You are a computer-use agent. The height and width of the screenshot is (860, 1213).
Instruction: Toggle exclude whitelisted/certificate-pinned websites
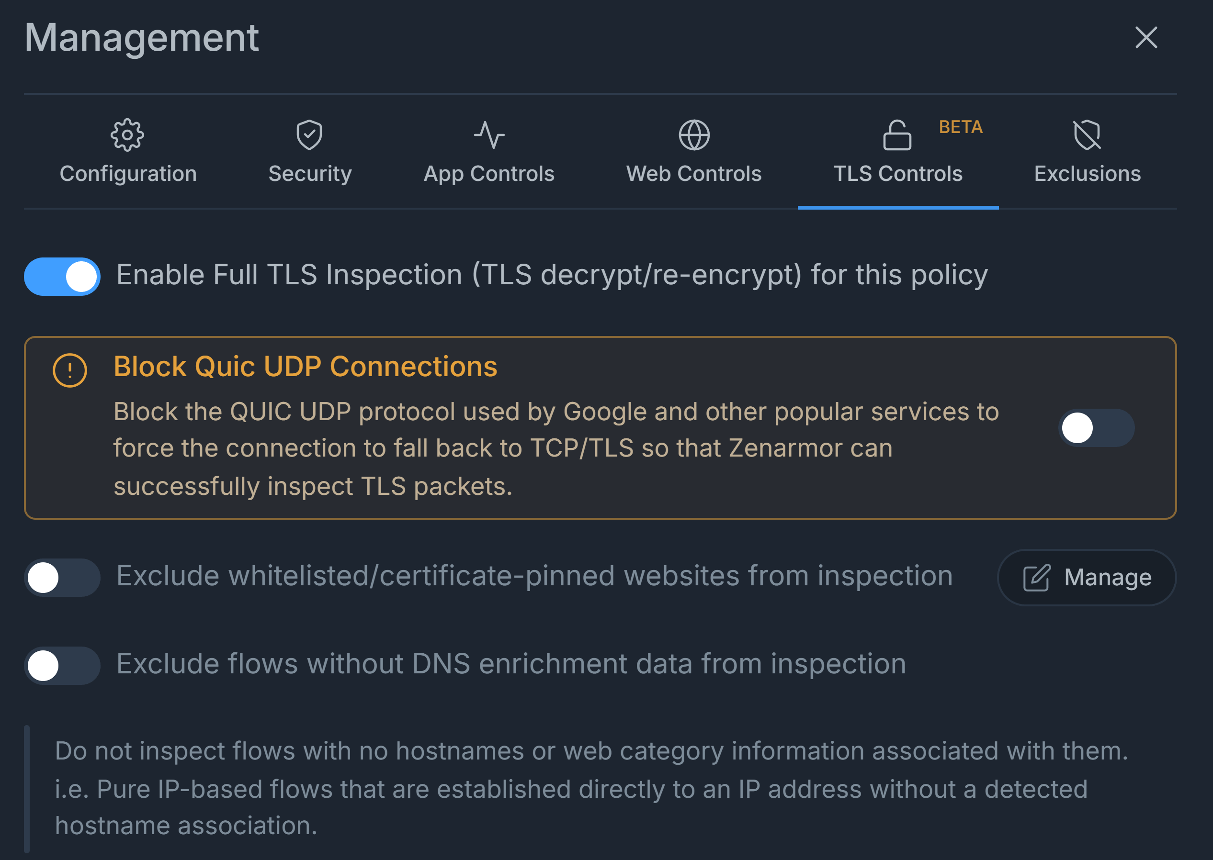(63, 577)
